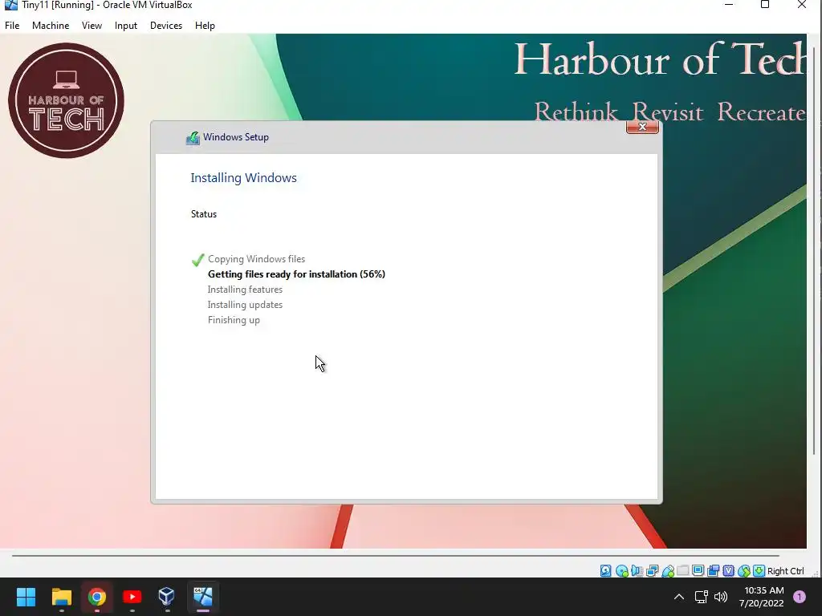Click the VirtualBox window title bar icon
The height and width of the screenshot is (616, 822).
click(x=10, y=5)
